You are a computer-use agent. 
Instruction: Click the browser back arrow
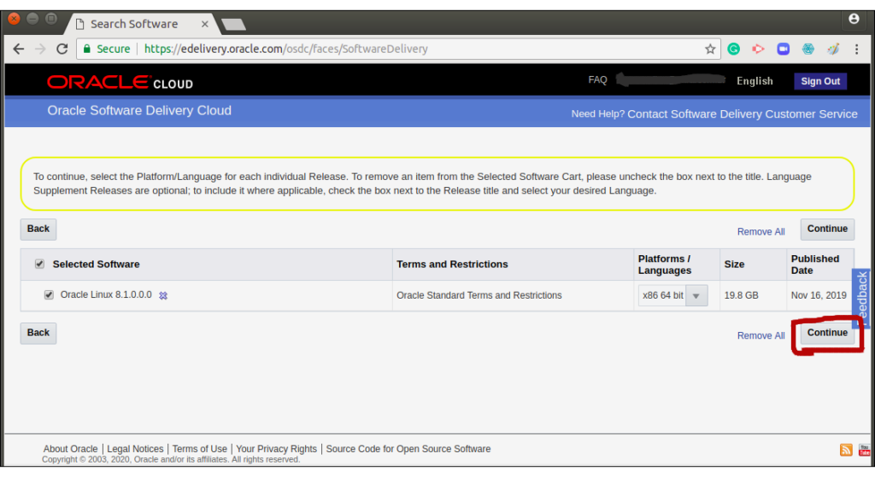(19, 49)
